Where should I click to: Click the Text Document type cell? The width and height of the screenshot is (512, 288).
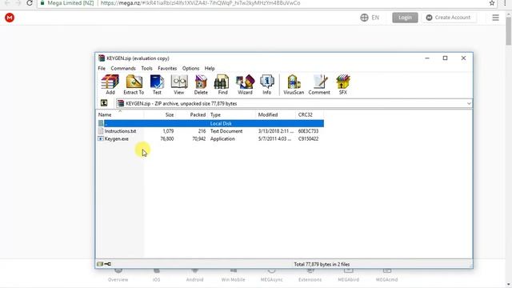pos(226,131)
